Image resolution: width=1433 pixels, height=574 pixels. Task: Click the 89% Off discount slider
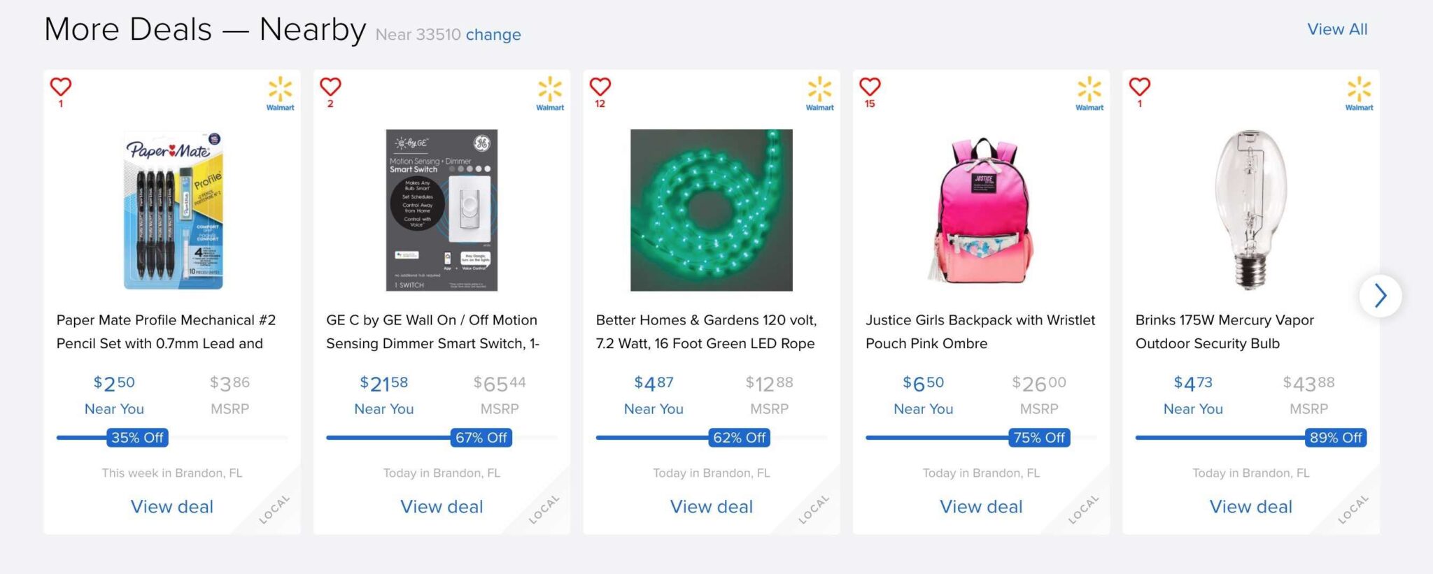pos(1335,438)
